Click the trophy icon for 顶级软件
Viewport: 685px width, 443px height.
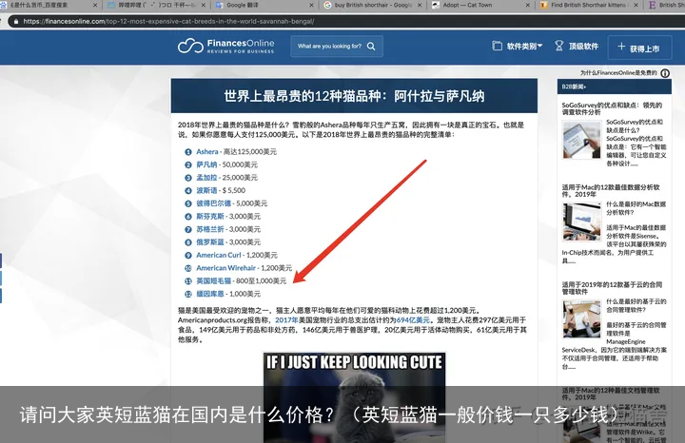point(558,46)
